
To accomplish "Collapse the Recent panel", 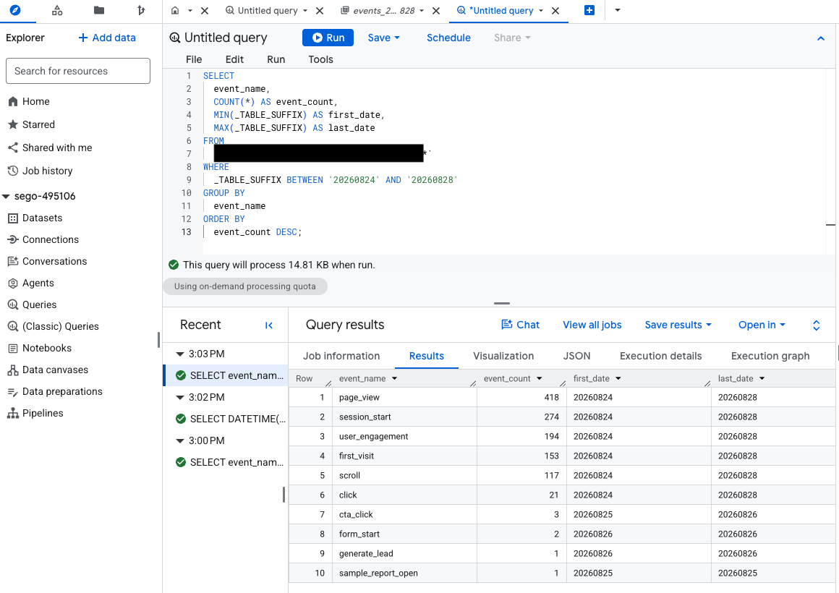I will coord(269,325).
